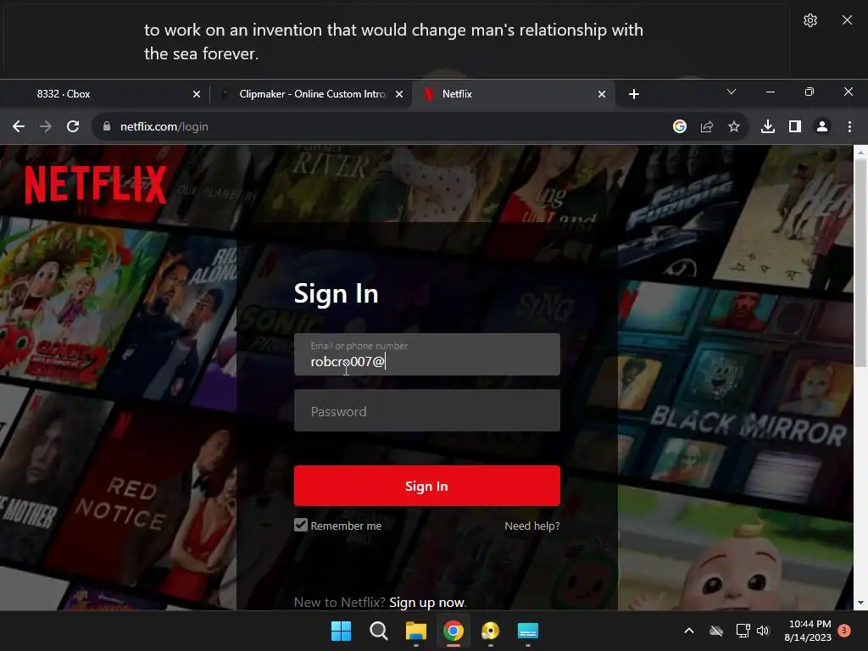This screenshot has width=868, height=651.
Task: Reload the Netflix login page
Action: click(73, 127)
